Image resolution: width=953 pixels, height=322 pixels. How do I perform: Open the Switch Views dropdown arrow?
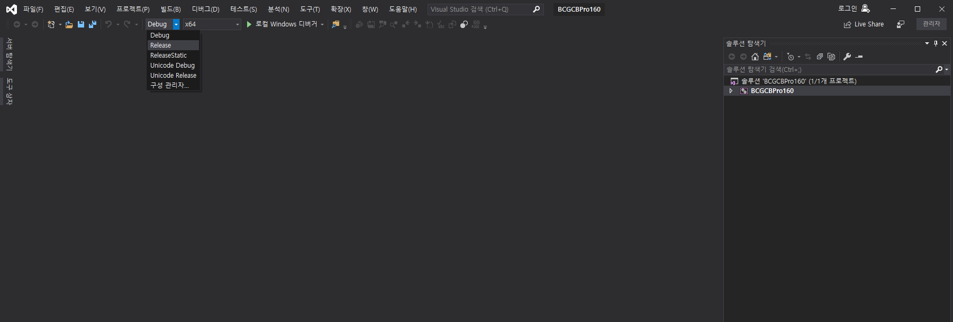(x=776, y=57)
